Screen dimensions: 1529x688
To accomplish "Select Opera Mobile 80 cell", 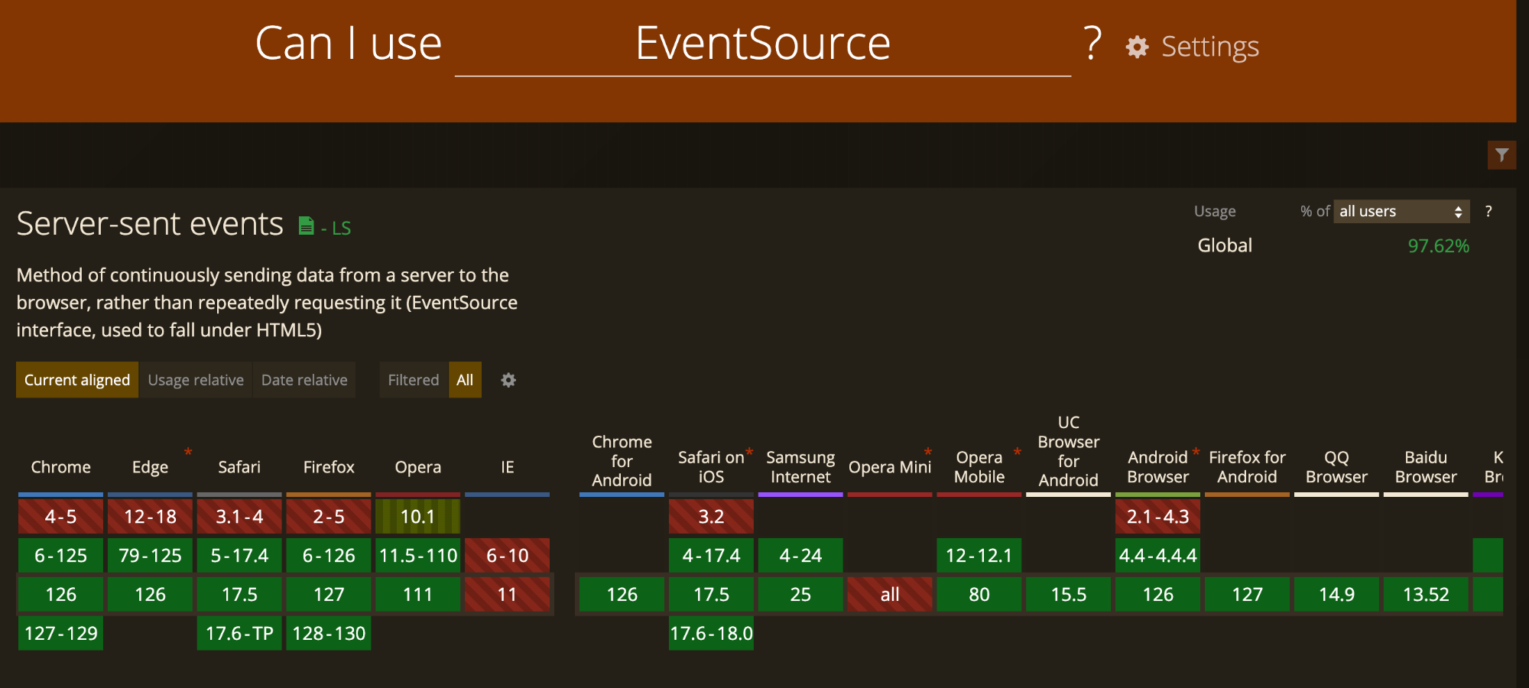I will 979,595.
